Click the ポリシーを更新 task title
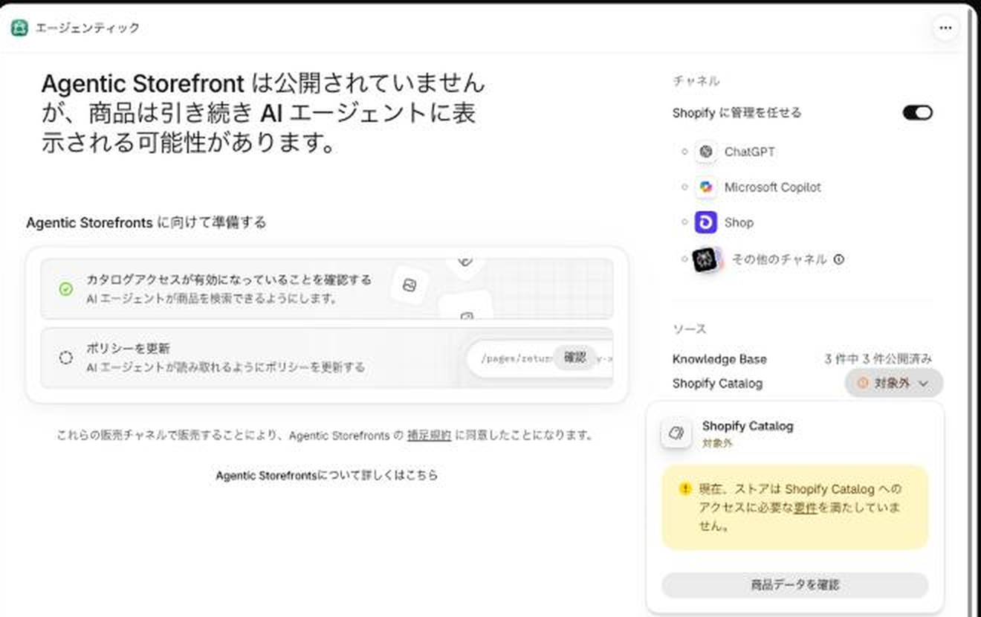The height and width of the screenshot is (617, 981). (x=129, y=349)
